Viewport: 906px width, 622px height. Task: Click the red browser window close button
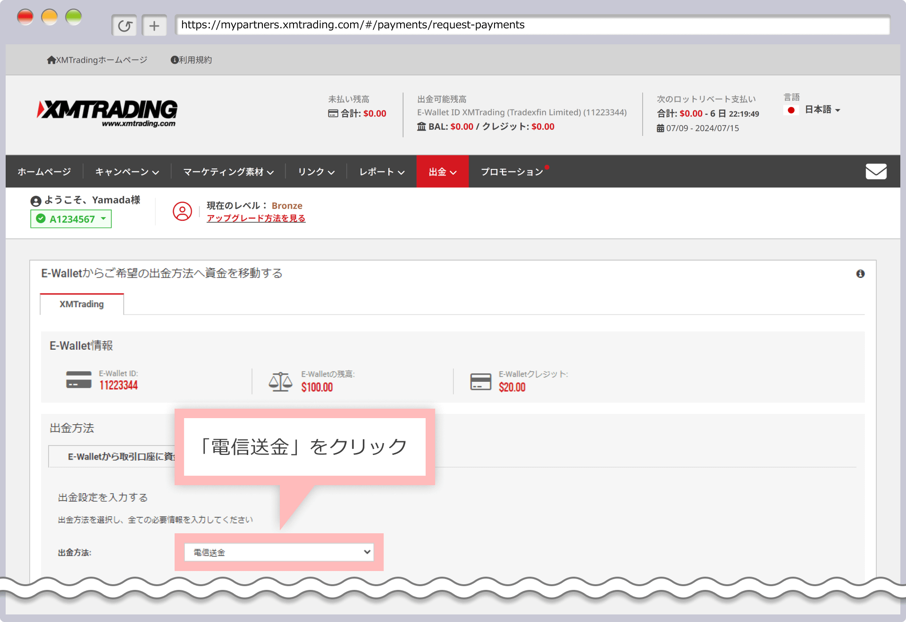coord(25,17)
